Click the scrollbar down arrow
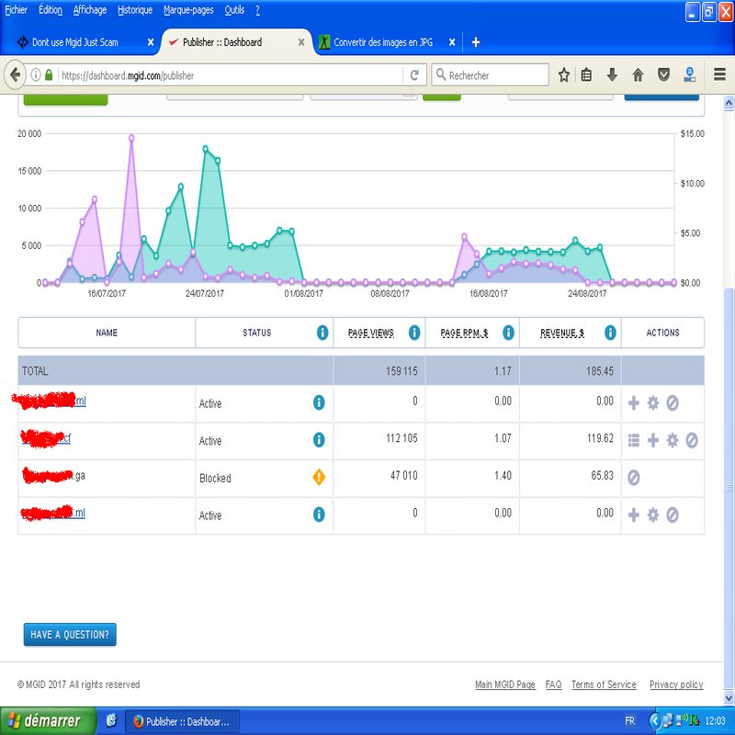 729,698
